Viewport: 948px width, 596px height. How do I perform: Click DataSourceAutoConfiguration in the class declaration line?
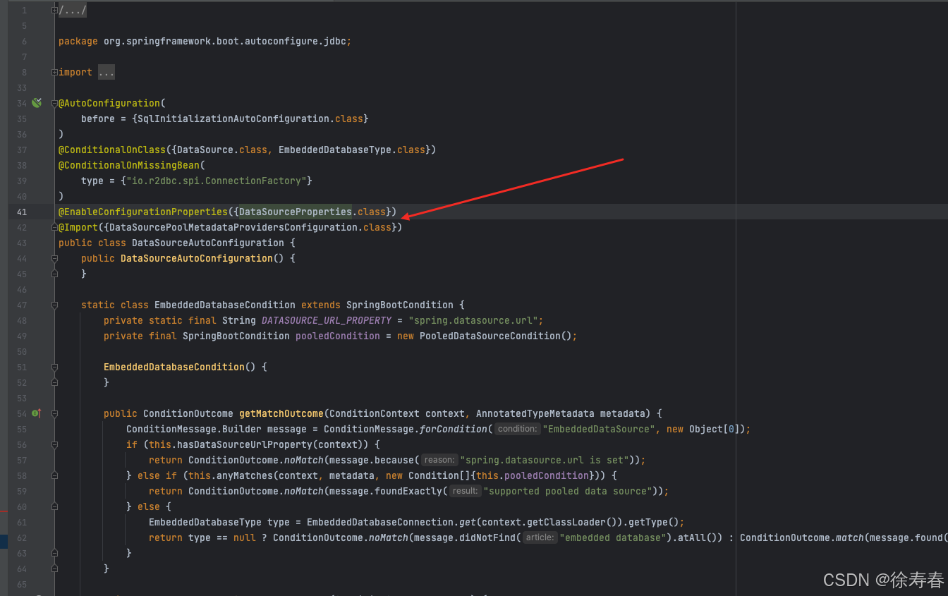[x=208, y=243]
